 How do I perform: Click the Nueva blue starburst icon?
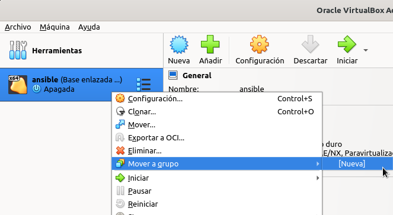[x=179, y=44]
